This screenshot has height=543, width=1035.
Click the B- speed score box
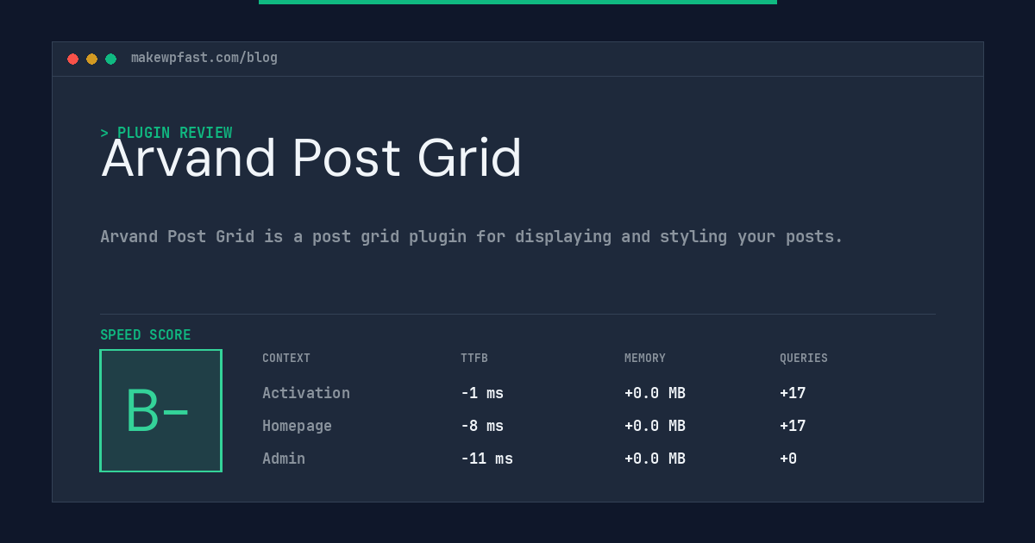160,410
